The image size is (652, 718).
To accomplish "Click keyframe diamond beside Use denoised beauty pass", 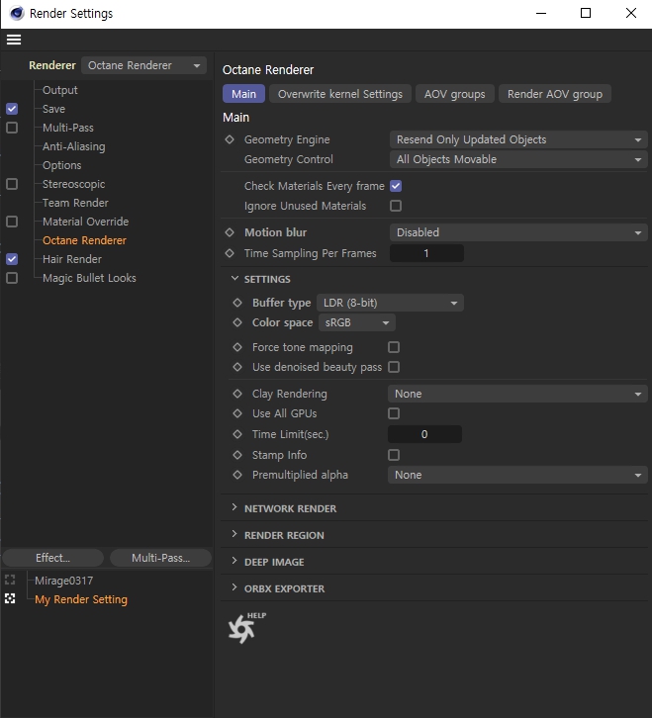I will (x=237, y=367).
